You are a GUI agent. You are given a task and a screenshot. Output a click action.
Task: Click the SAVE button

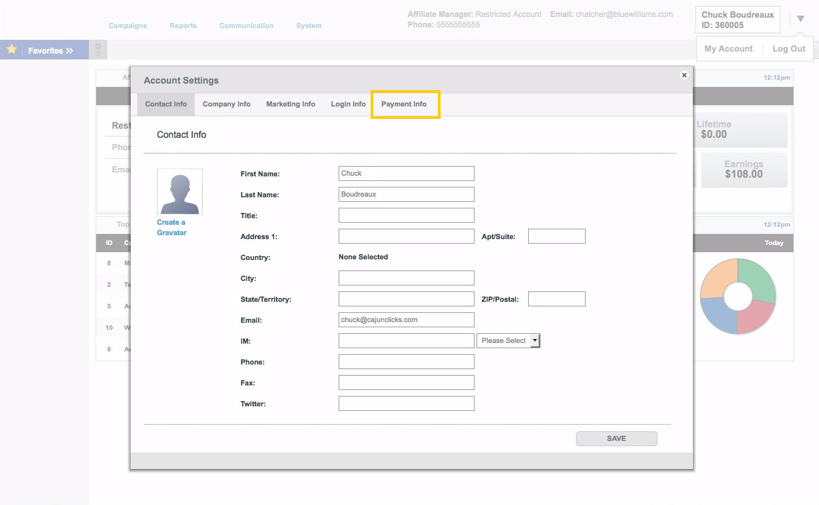616,438
